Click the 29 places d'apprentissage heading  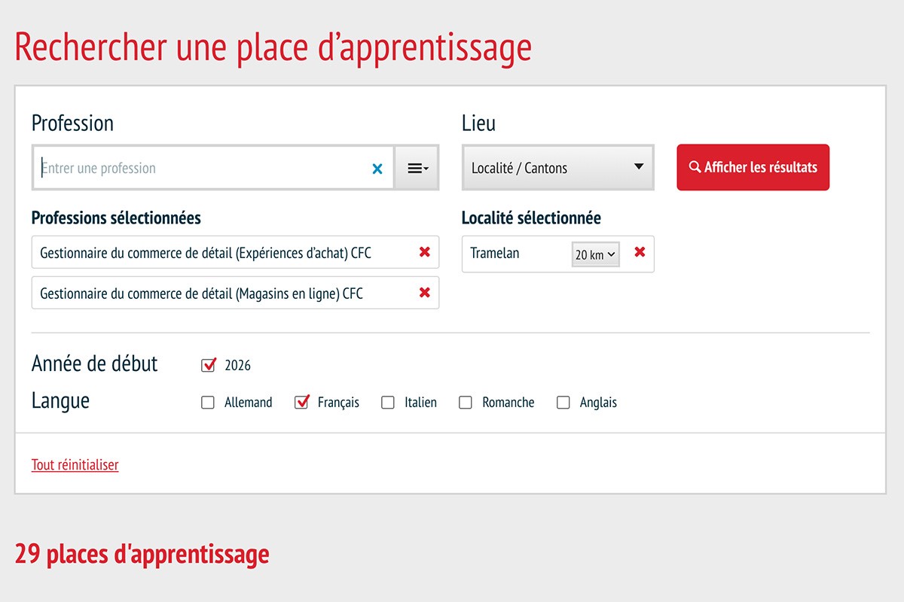[142, 554]
